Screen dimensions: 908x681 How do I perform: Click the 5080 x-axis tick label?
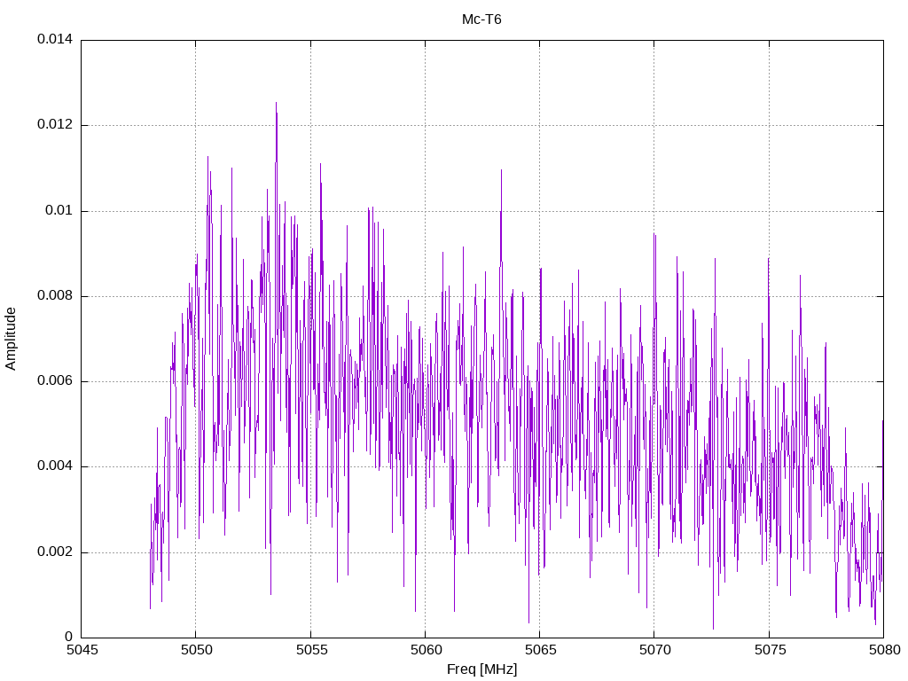click(884, 650)
